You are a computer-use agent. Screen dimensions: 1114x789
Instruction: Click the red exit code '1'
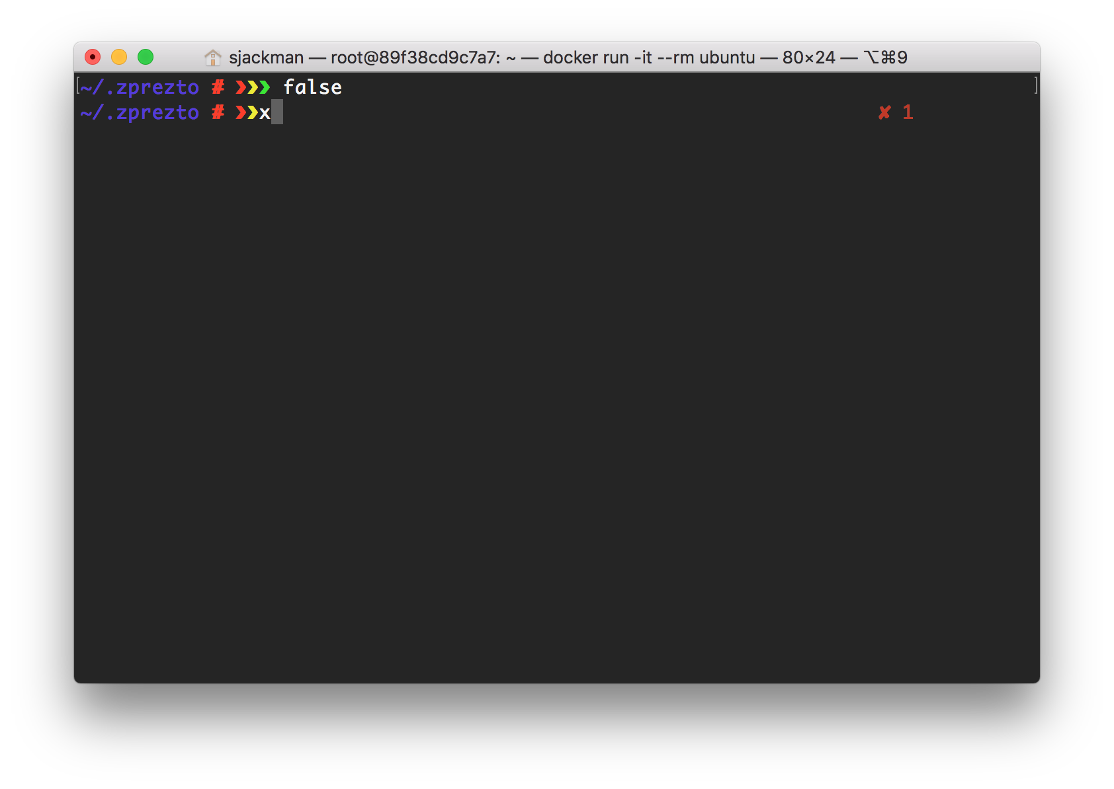click(908, 112)
